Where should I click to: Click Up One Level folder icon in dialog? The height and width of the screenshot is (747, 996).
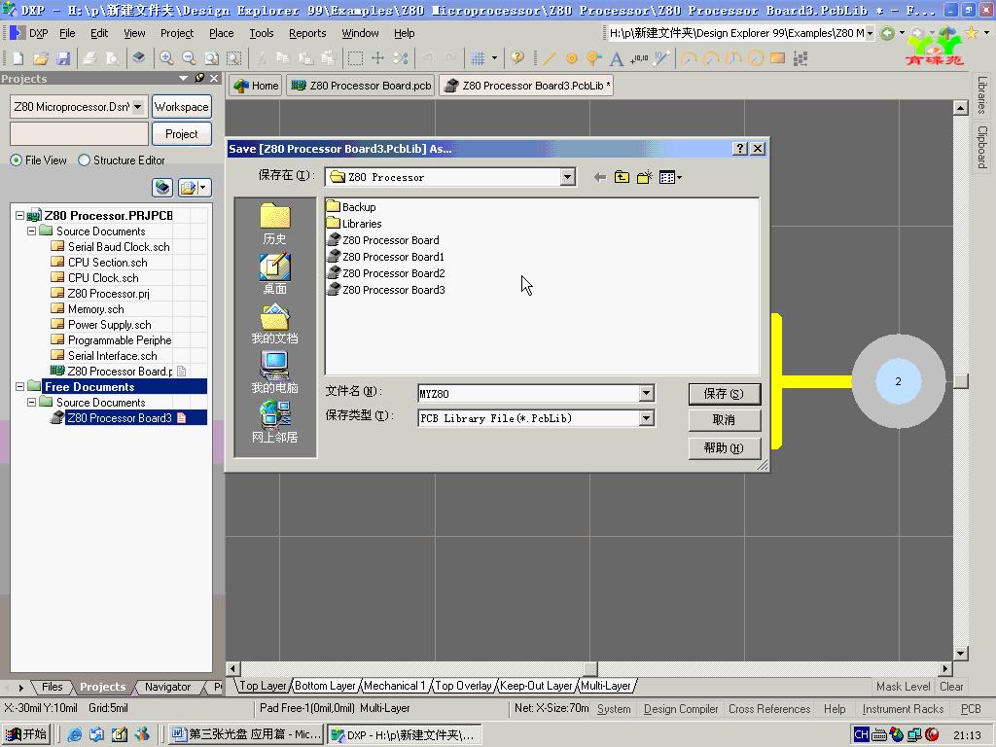tap(622, 177)
